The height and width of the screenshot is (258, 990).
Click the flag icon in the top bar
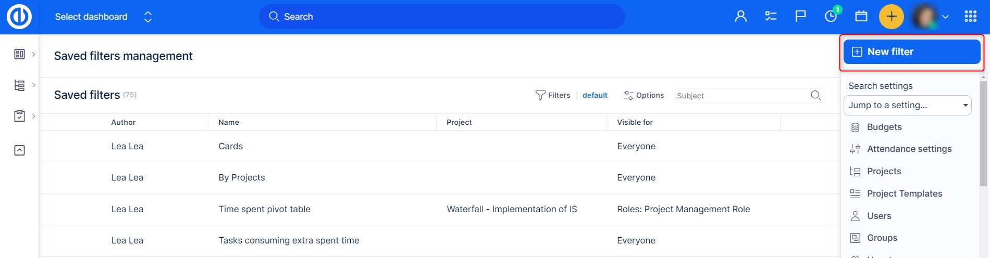pos(801,17)
